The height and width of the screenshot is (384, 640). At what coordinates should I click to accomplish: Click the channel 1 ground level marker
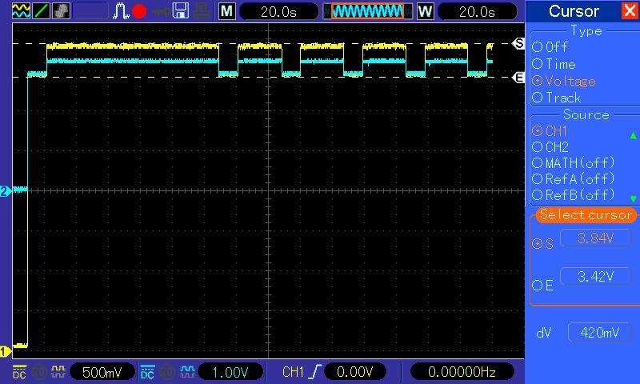tap(6, 351)
